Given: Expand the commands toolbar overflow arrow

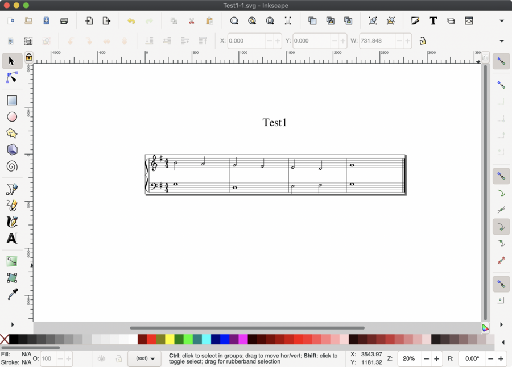Looking at the screenshot, I should tap(502, 21).
